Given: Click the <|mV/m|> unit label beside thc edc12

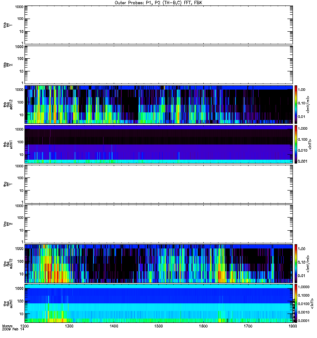Looking at the screenshot, I should coord(308,264).
